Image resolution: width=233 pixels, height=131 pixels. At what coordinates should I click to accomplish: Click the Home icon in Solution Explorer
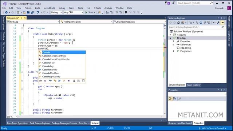coord(178,23)
